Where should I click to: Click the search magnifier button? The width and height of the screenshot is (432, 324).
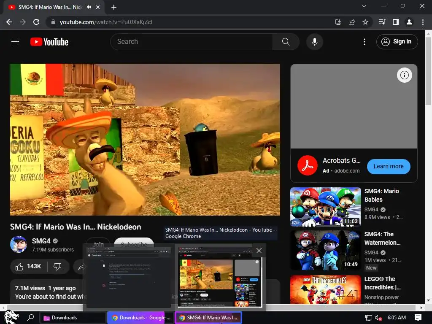286,42
